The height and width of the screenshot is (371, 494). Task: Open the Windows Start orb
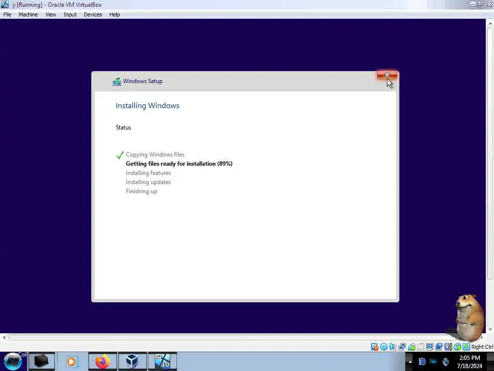coord(13,361)
